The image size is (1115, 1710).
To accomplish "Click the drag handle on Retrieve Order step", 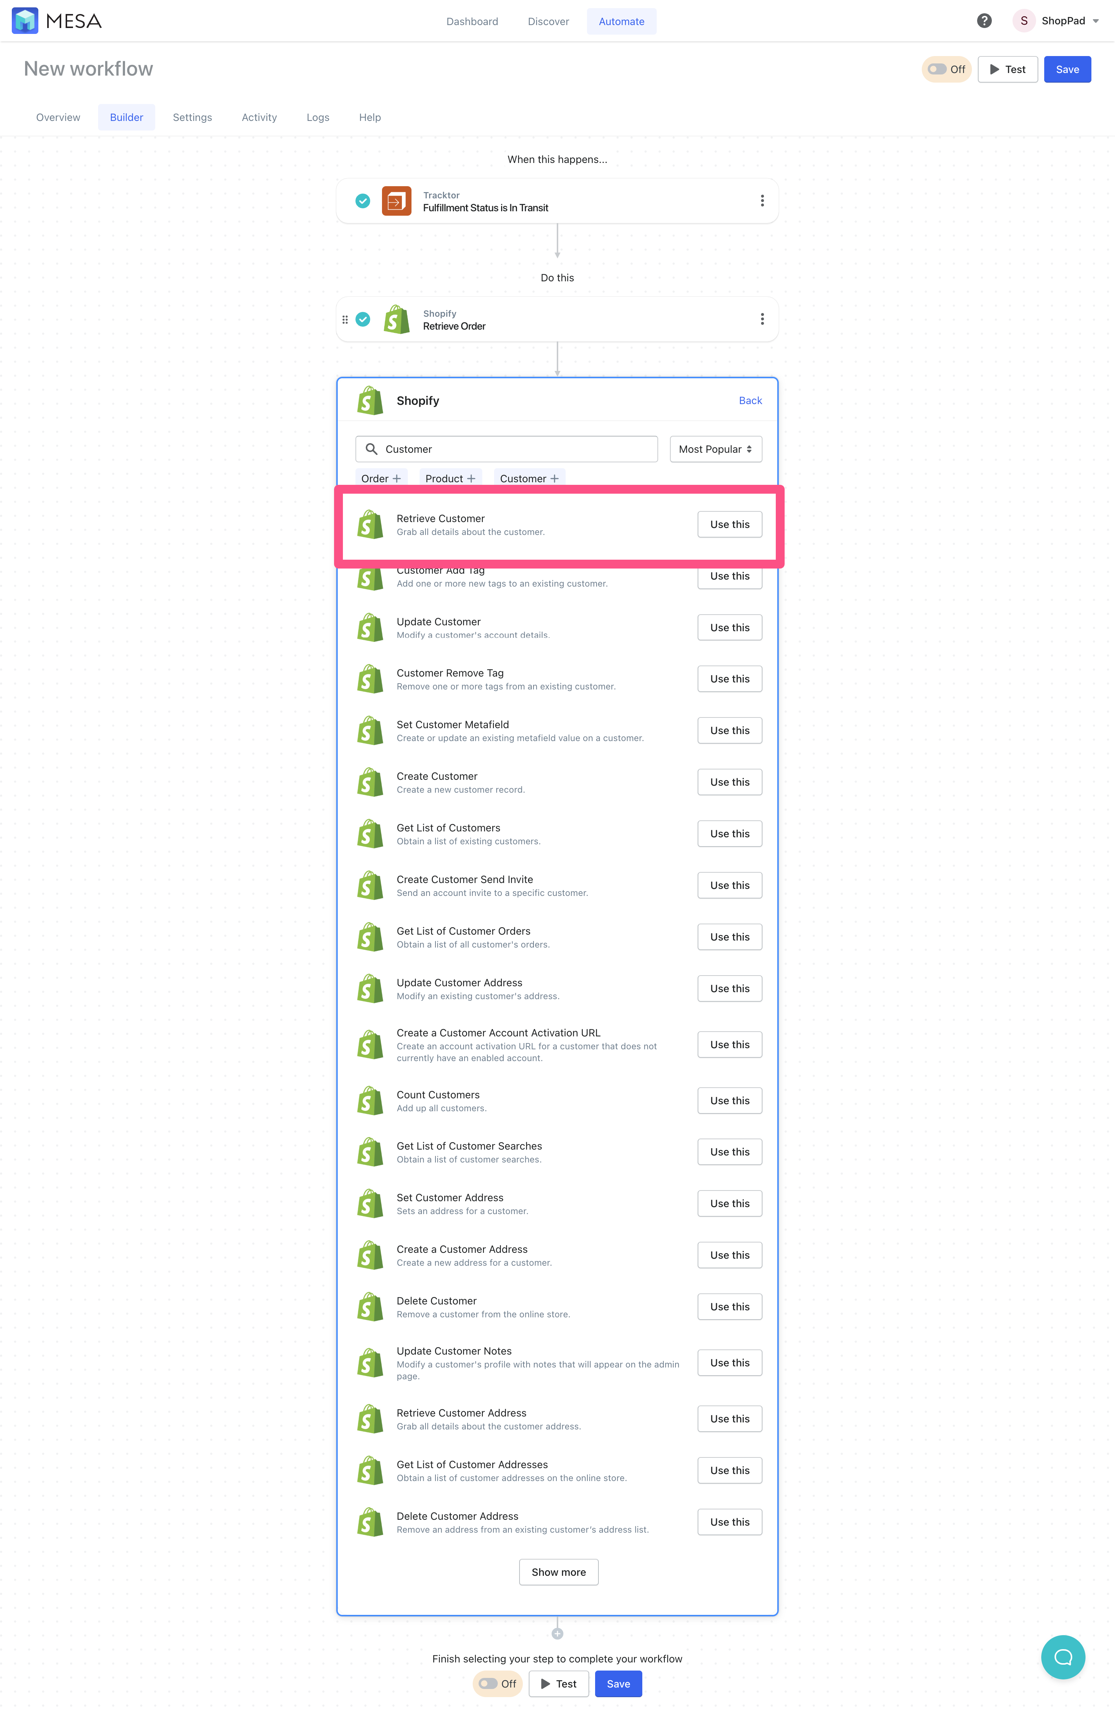I will point(345,320).
